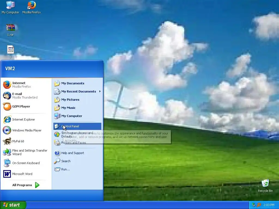Screen dimensions: 279x209
Task: Click the VM2 user name header
Action: pyautogui.click(x=10, y=69)
